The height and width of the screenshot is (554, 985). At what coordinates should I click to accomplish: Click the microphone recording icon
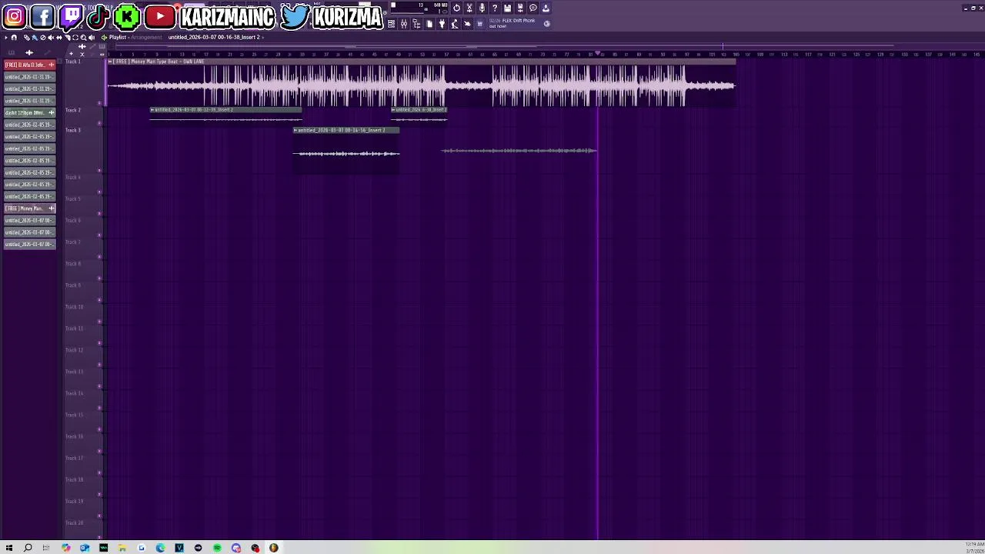point(482,8)
